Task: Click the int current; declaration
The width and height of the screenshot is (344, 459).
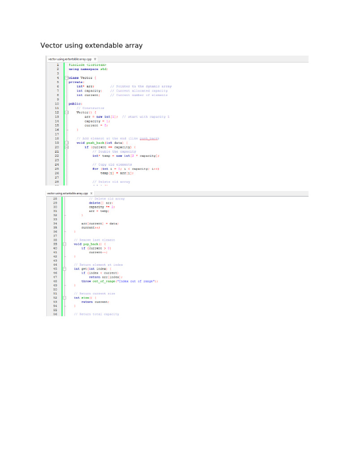Action: (88, 95)
